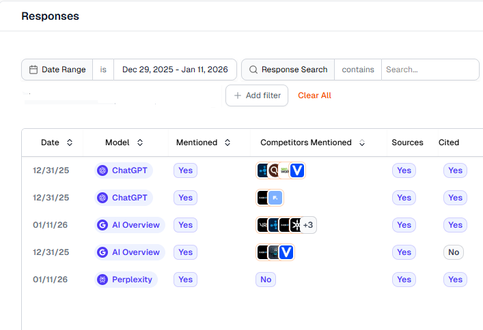
Task: Click Sources 'Yes' badge in first ChatGPT row
Action: click(x=404, y=170)
